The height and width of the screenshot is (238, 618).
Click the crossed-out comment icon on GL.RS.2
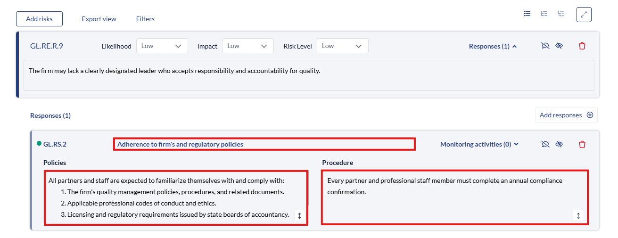point(545,144)
